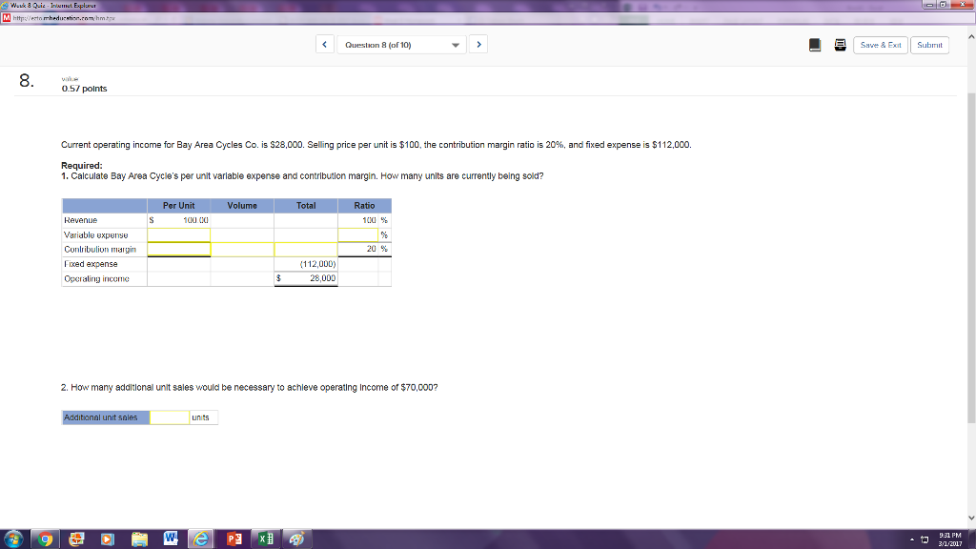Submit the quiz
This screenshot has width=976, height=549.
[x=929, y=45]
